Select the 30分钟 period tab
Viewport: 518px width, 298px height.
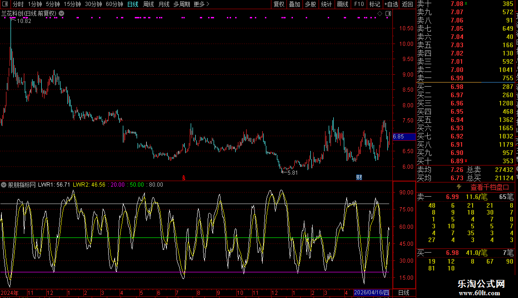[93, 4]
